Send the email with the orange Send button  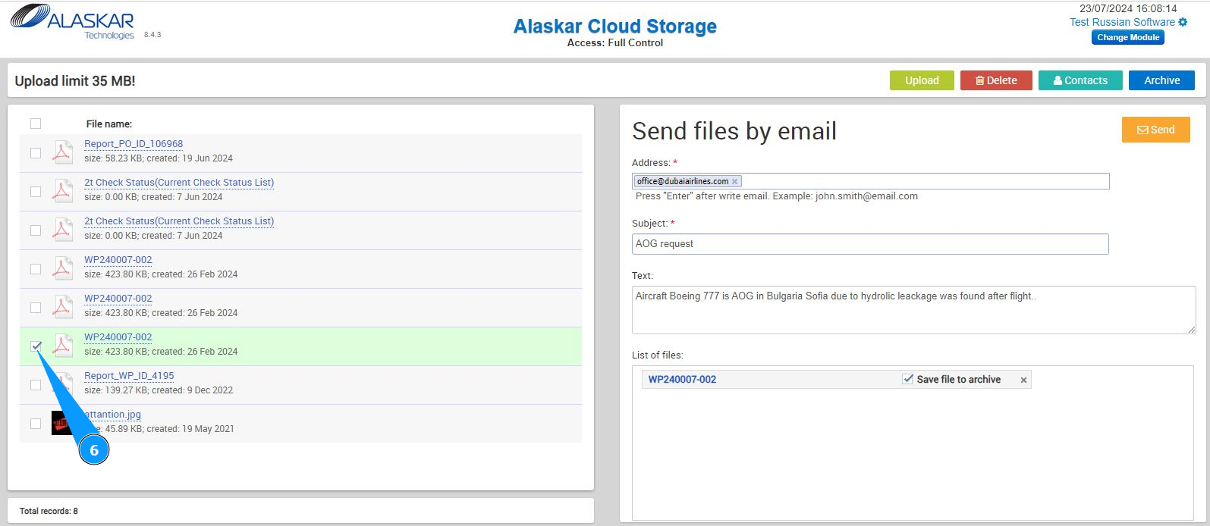[1155, 130]
